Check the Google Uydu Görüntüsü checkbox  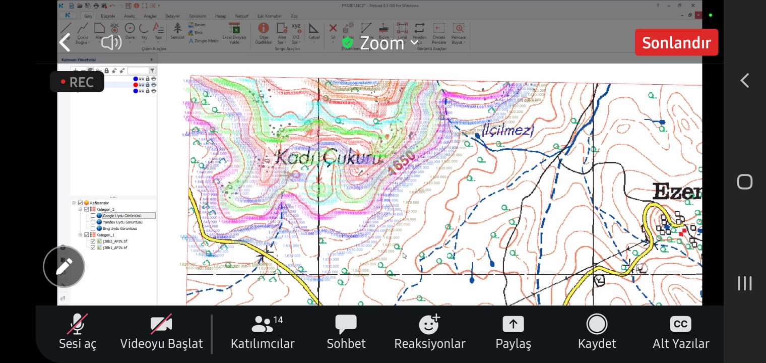pos(93,216)
